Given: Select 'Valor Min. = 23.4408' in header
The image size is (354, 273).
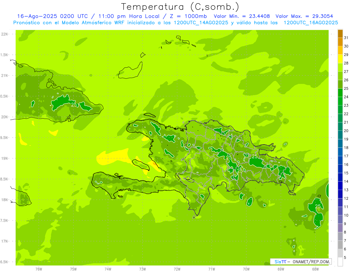Looking at the screenshot, I should tap(242, 16).
